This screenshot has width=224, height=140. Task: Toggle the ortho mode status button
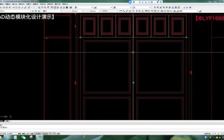point(28,134)
